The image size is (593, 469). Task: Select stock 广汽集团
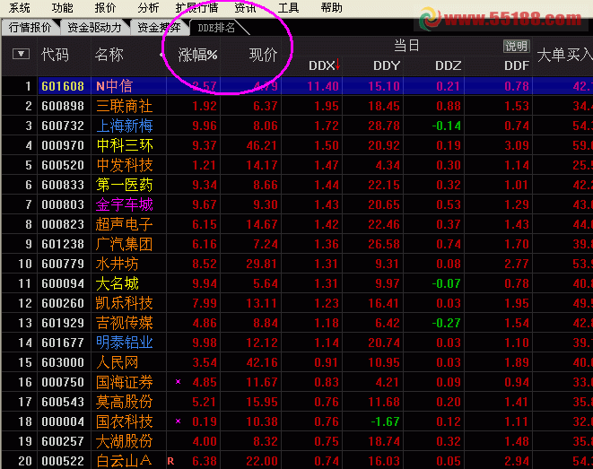125,244
